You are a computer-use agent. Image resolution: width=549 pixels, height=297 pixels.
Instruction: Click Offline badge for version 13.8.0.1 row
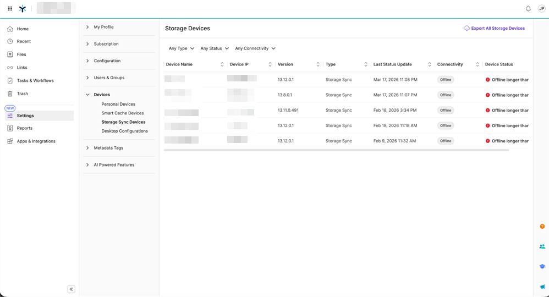[446, 95]
